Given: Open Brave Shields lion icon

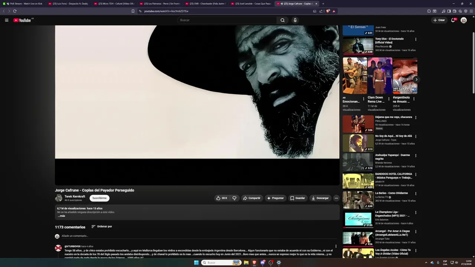Looking at the screenshot, I should click(328, 11).
